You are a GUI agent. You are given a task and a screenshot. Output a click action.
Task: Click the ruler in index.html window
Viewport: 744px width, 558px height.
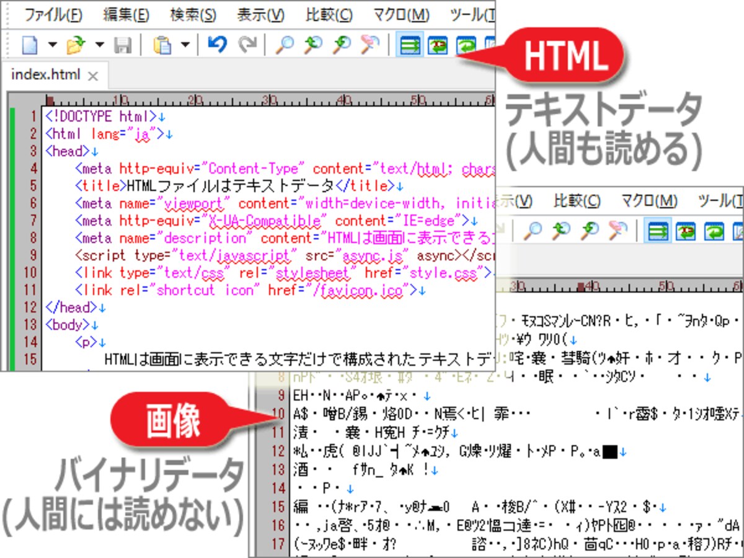(269, 99)
